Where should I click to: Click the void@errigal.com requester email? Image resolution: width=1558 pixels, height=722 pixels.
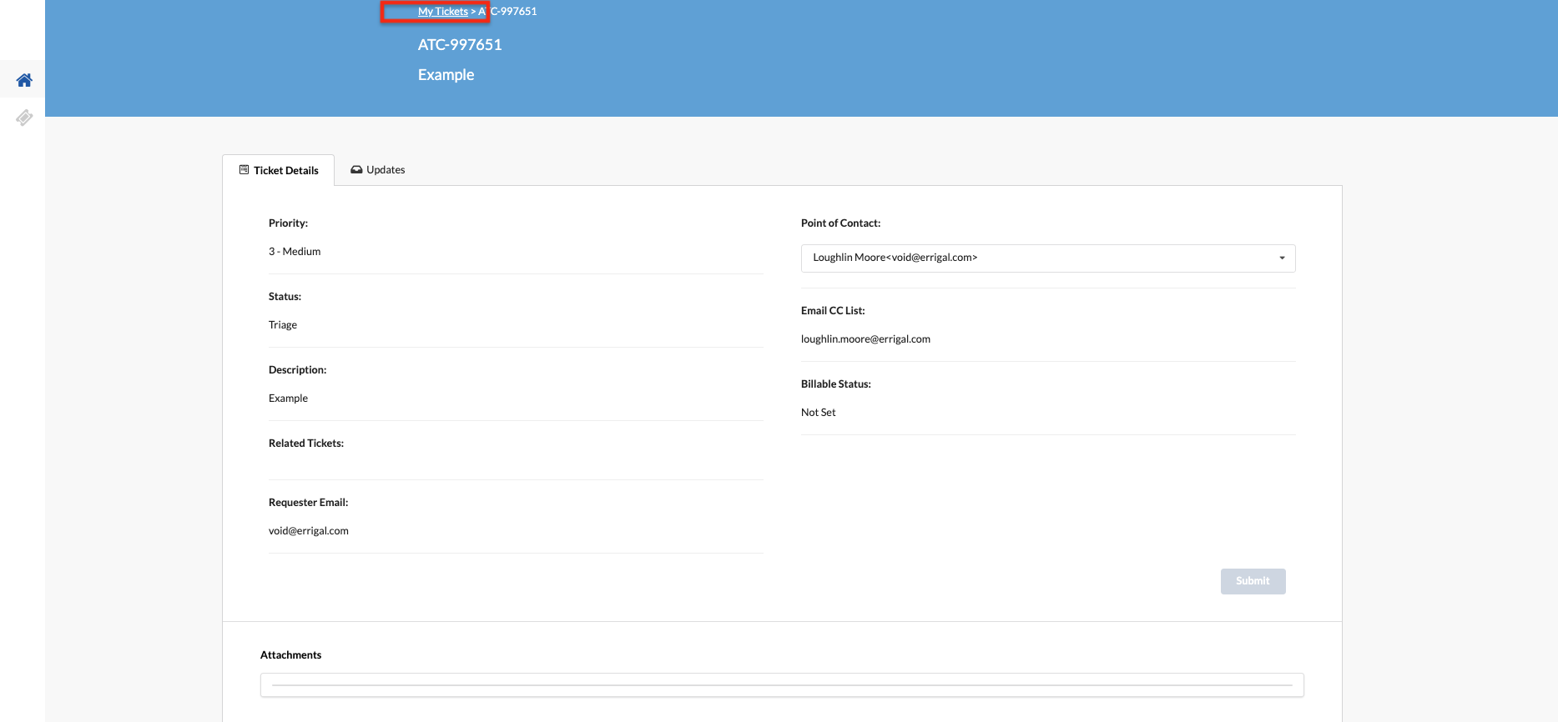click(x=309, y=531)
